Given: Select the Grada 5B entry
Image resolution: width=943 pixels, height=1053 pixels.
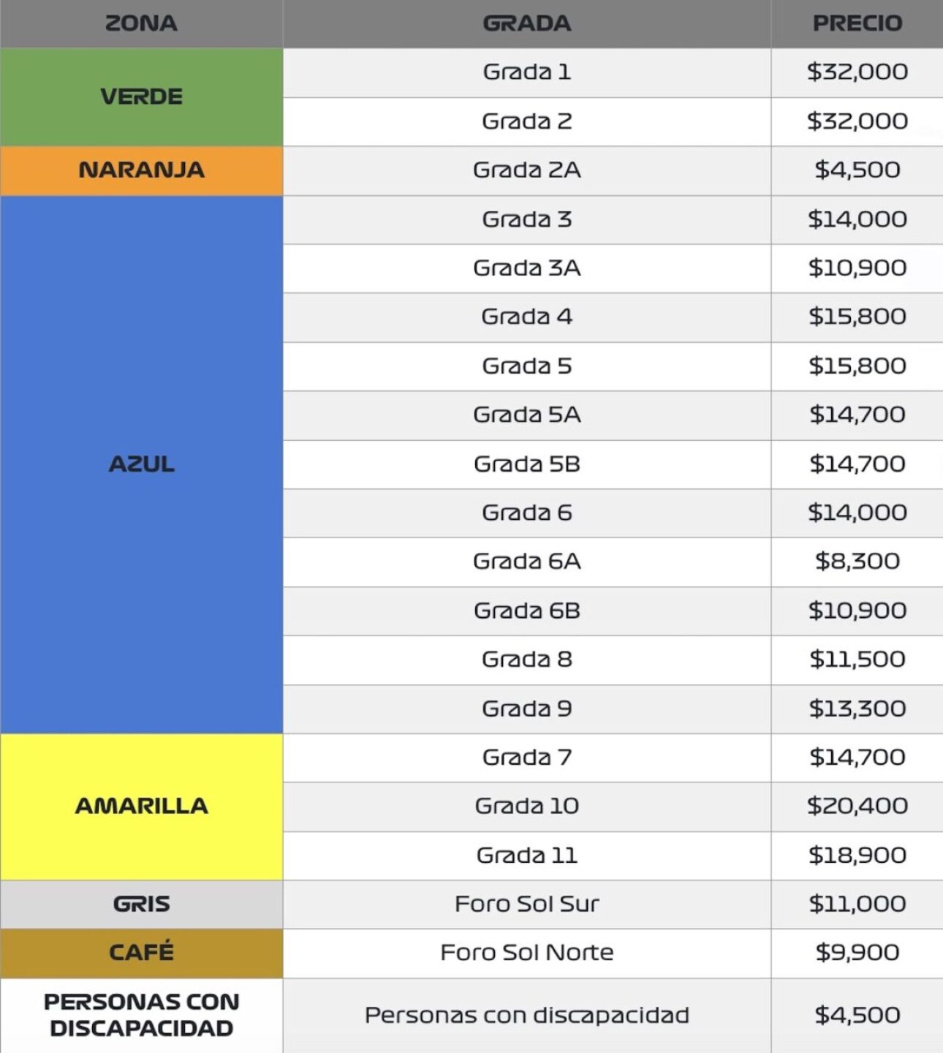Looking at the screenshot, I should tap(526, 464).
